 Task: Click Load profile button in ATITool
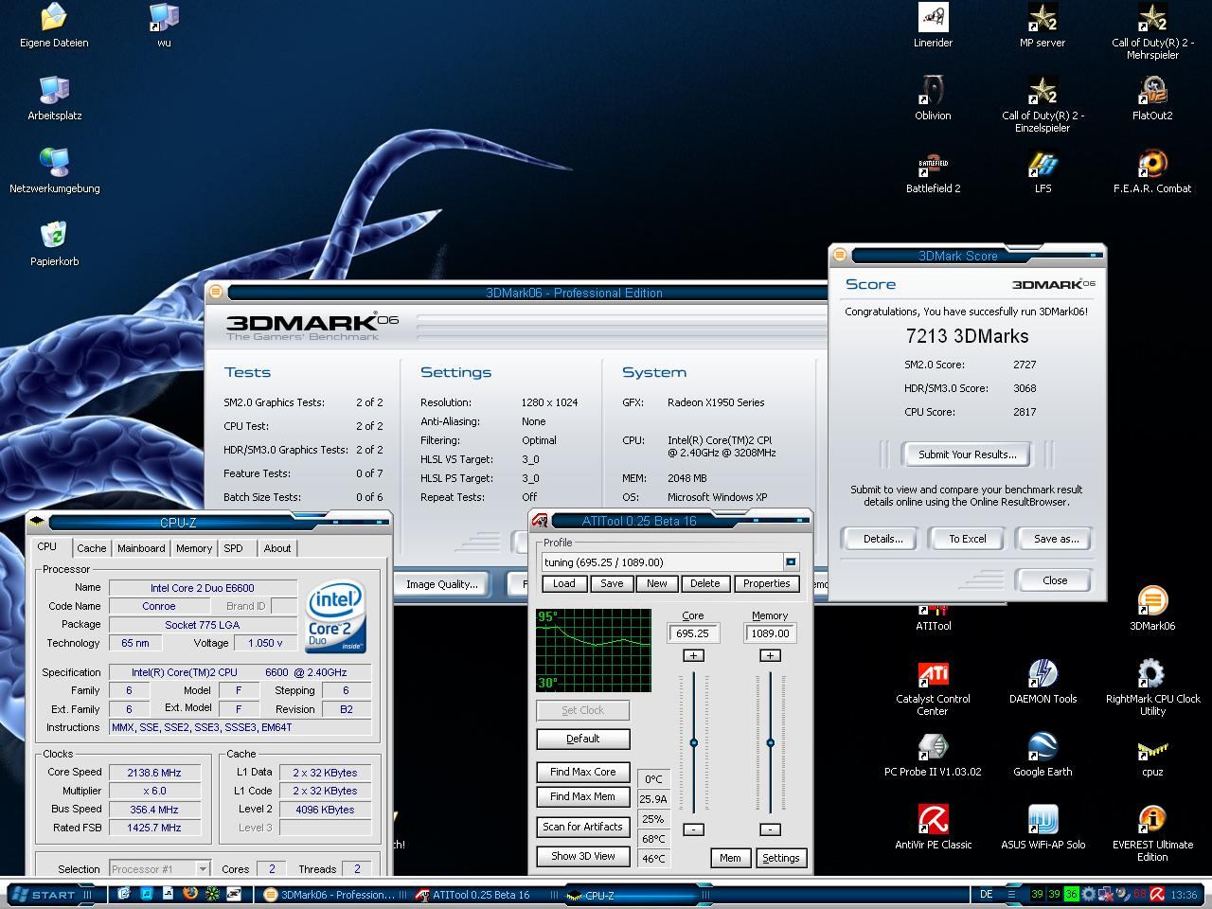563,583
